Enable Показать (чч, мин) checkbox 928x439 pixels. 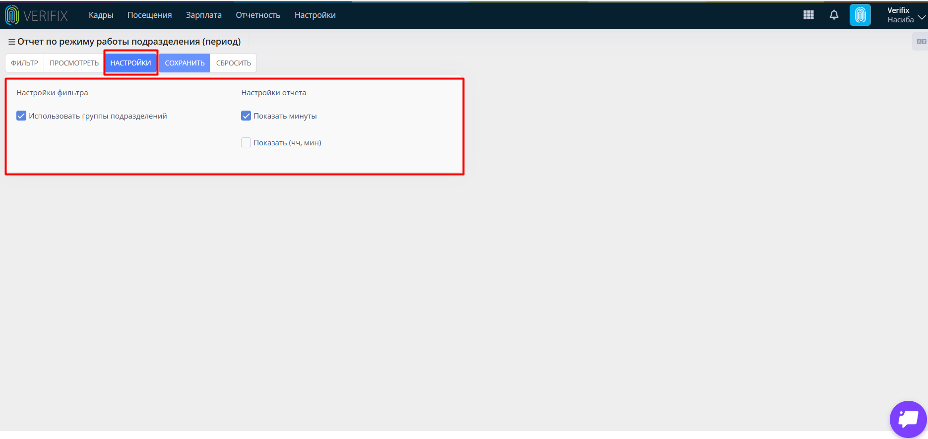pos(246,142)
